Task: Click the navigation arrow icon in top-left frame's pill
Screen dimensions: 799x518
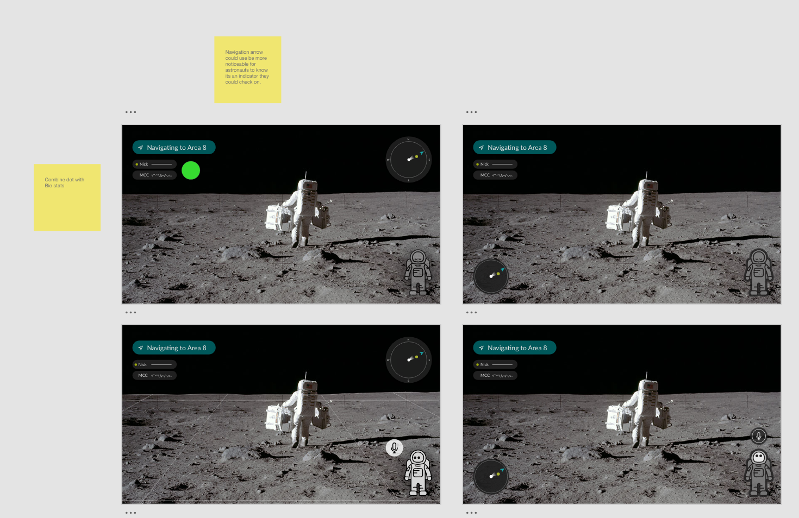Action: pos(141,148)
